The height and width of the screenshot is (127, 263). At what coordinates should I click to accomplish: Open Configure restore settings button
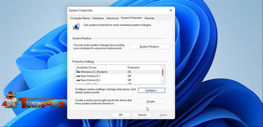151,90
